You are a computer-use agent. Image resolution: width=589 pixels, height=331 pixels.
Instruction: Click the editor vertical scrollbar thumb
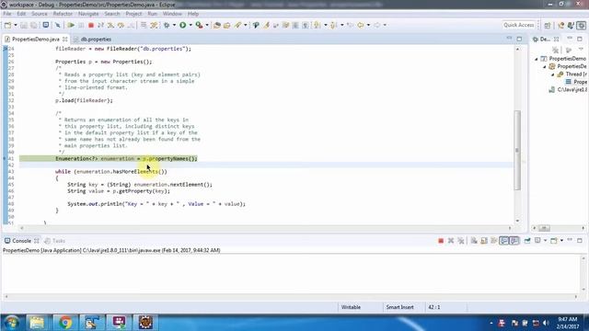click(x=517, y=150)
